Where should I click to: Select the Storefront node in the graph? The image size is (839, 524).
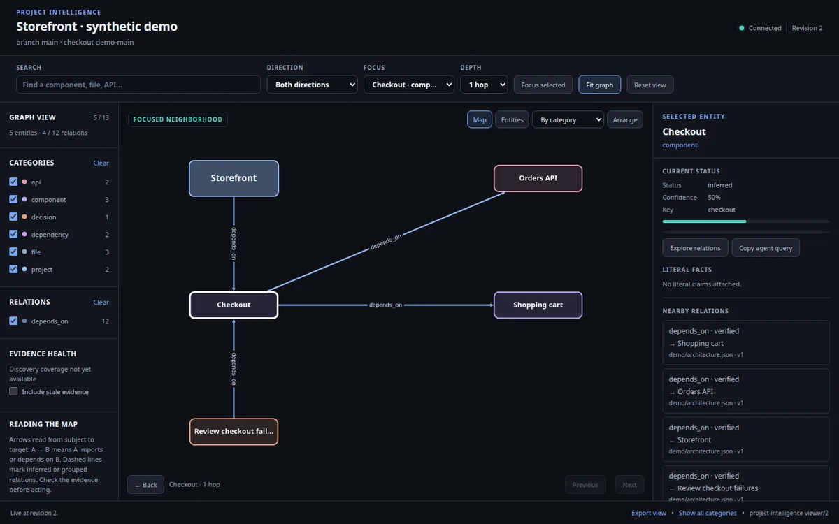click(234, 178)
